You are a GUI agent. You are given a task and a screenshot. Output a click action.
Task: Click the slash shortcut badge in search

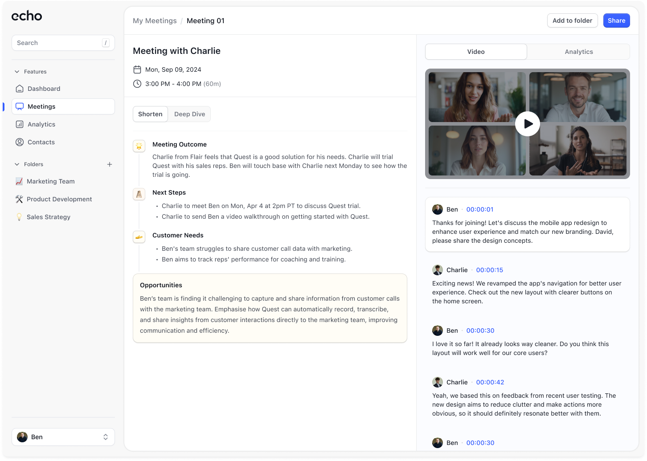(x=106, y=43)
